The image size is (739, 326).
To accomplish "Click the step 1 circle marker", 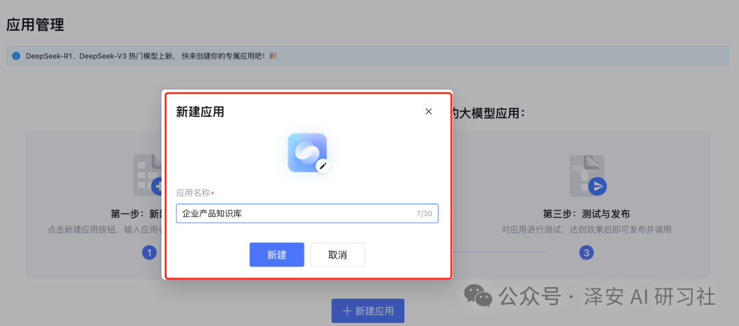I will coord(149,253).
